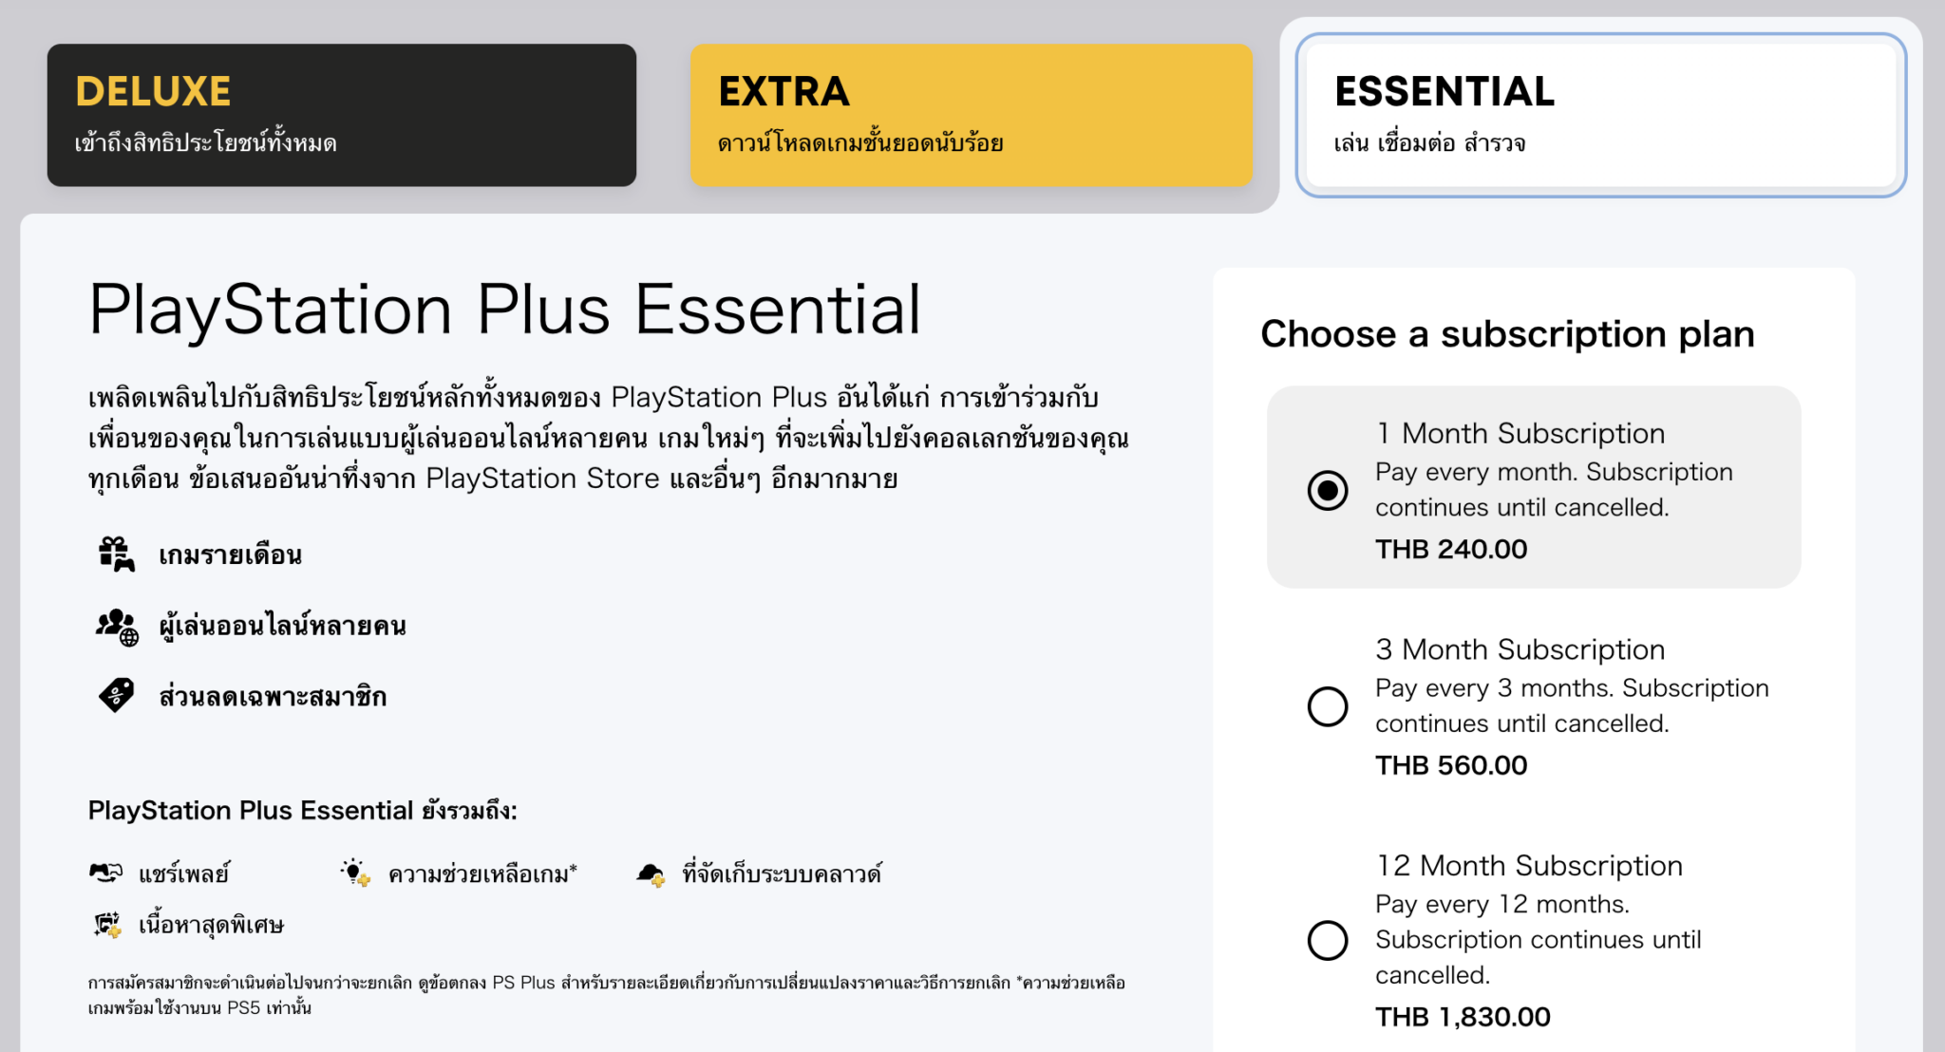Click the Share Play controllers icon
The width and height of the screenshot is (1945, 1052).
coord(106,872)
